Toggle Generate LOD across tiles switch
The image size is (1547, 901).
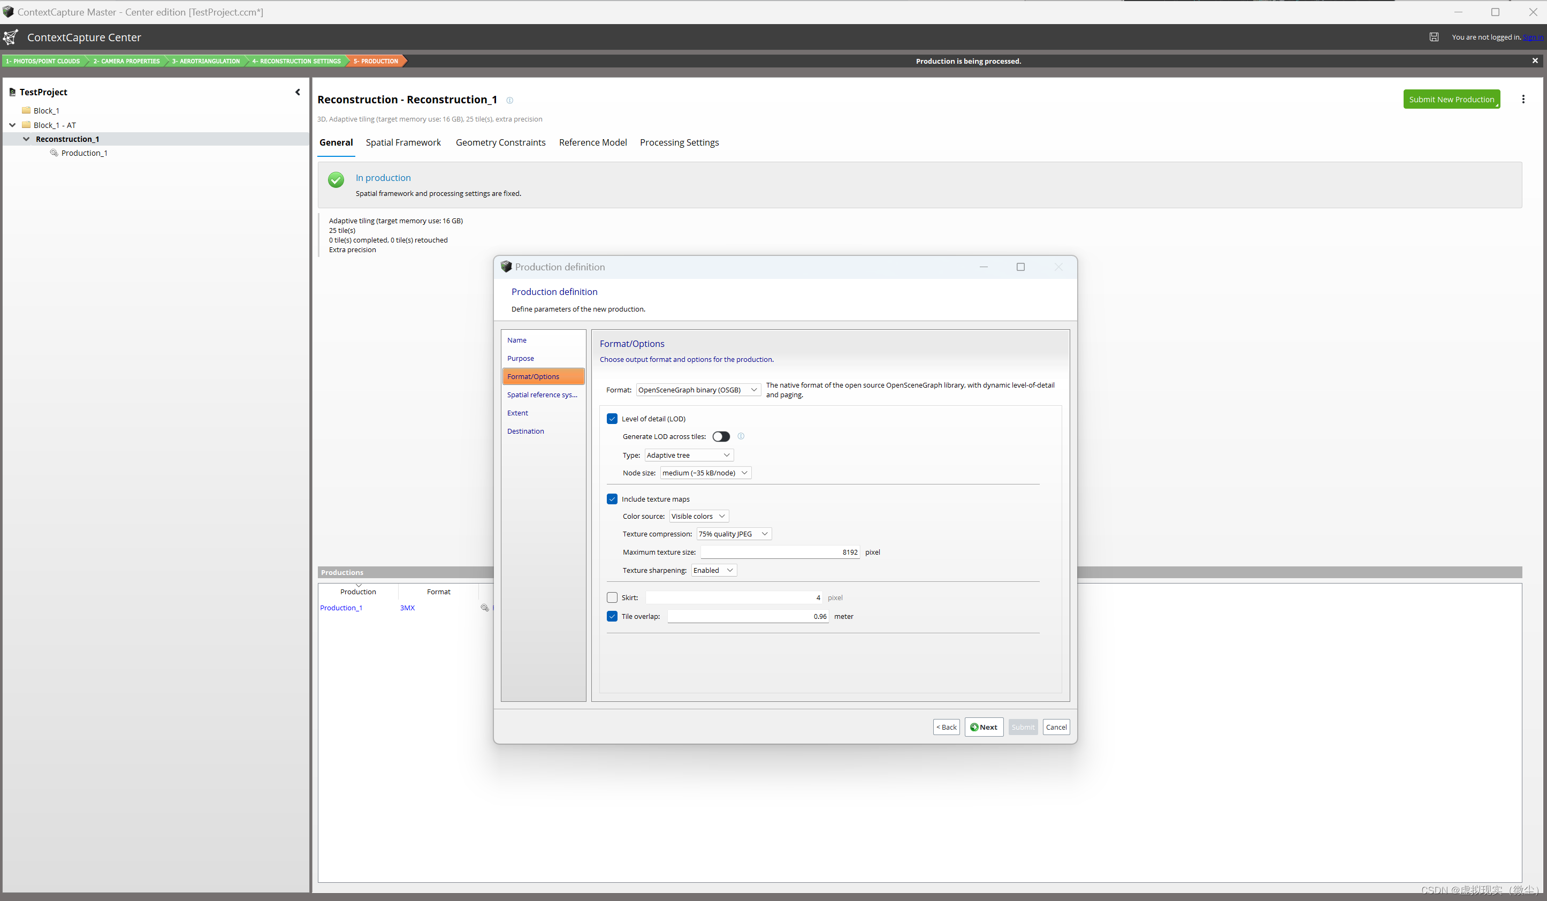[x=721, y=437]
